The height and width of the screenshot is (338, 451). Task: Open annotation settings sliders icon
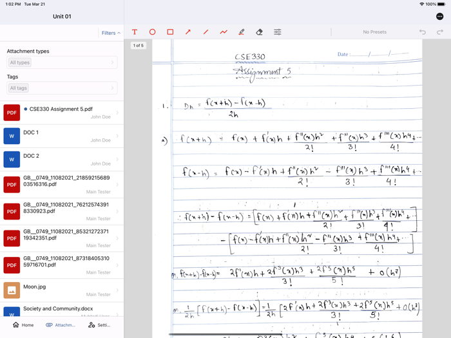[x=278, y=32]
